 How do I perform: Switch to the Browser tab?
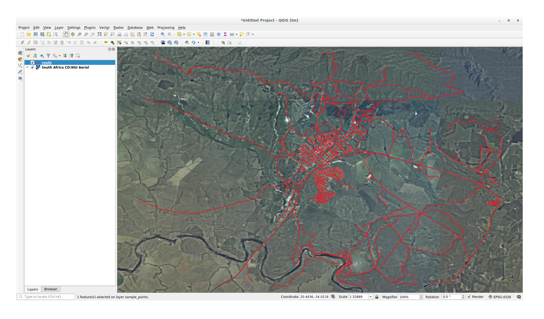(51, 289)
